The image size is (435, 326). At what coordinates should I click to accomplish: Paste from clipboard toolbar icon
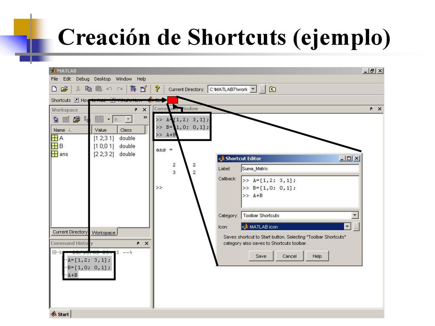click(x=99, y=89)
